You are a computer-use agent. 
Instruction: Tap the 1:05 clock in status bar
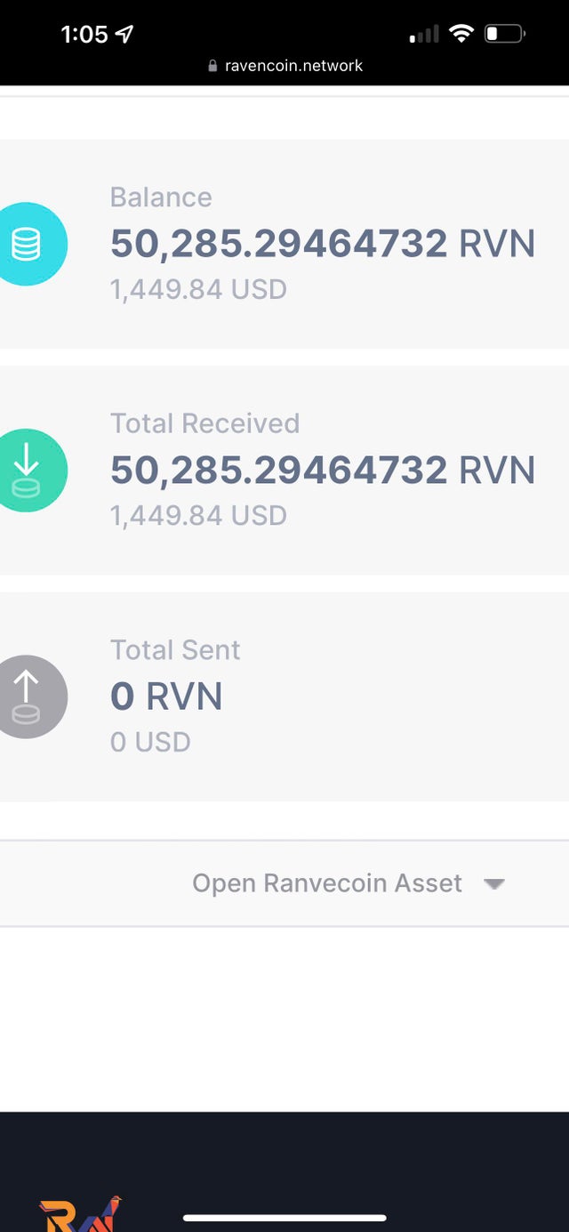point(84,35)
